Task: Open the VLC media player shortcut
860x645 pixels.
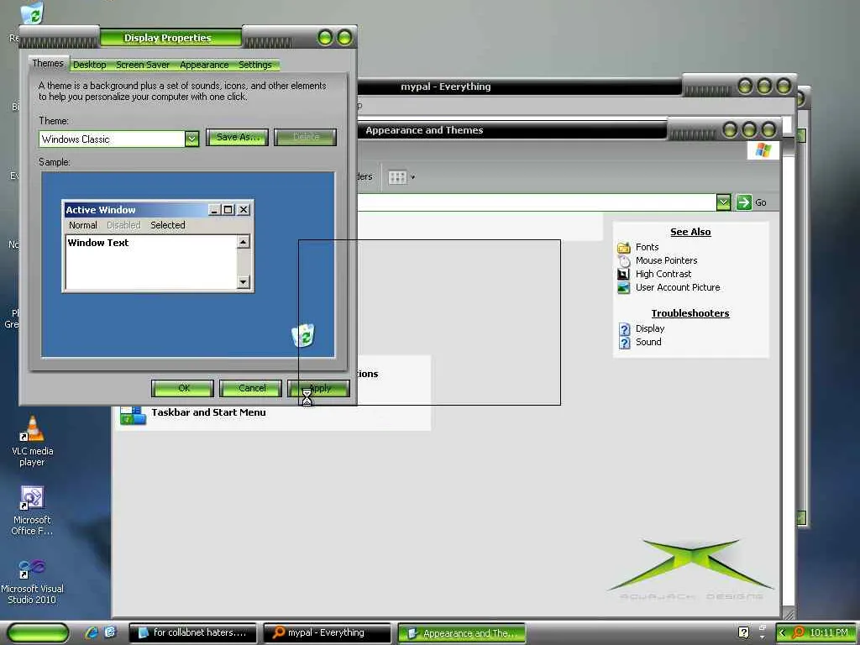Action: pos(33,442)
